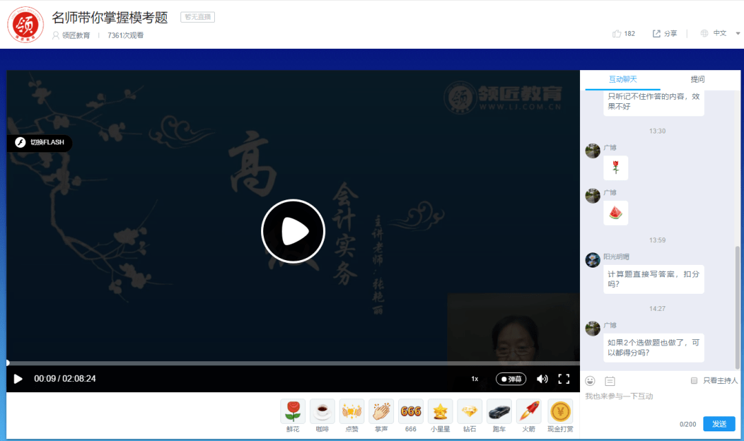Screen dimensions: 744x441
Task: Switch to the 提问 tab
Action: coord(697,80)
